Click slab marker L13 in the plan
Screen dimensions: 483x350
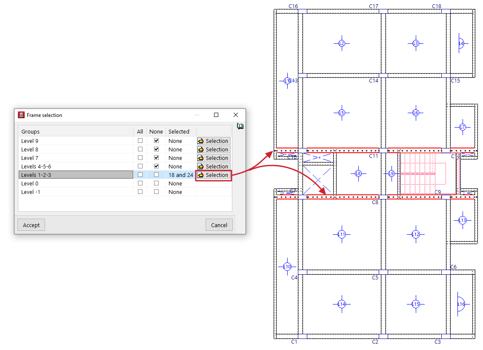(463, 220)
